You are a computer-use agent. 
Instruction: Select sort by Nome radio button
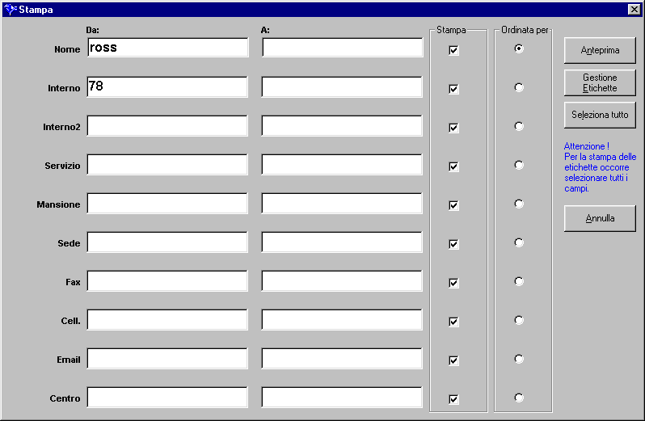tap(519, 48)
